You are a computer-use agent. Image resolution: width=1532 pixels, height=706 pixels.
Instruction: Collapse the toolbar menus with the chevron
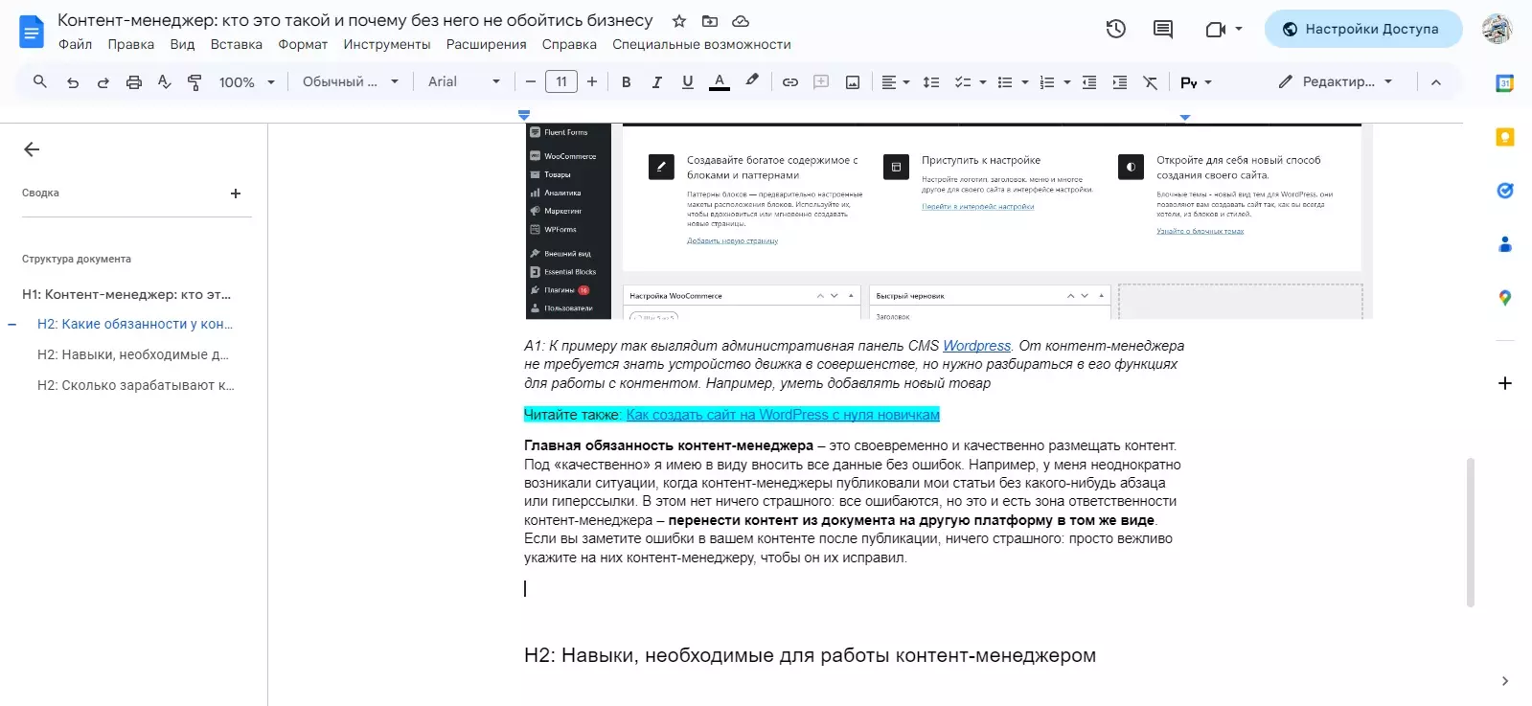click(1436, 82)
